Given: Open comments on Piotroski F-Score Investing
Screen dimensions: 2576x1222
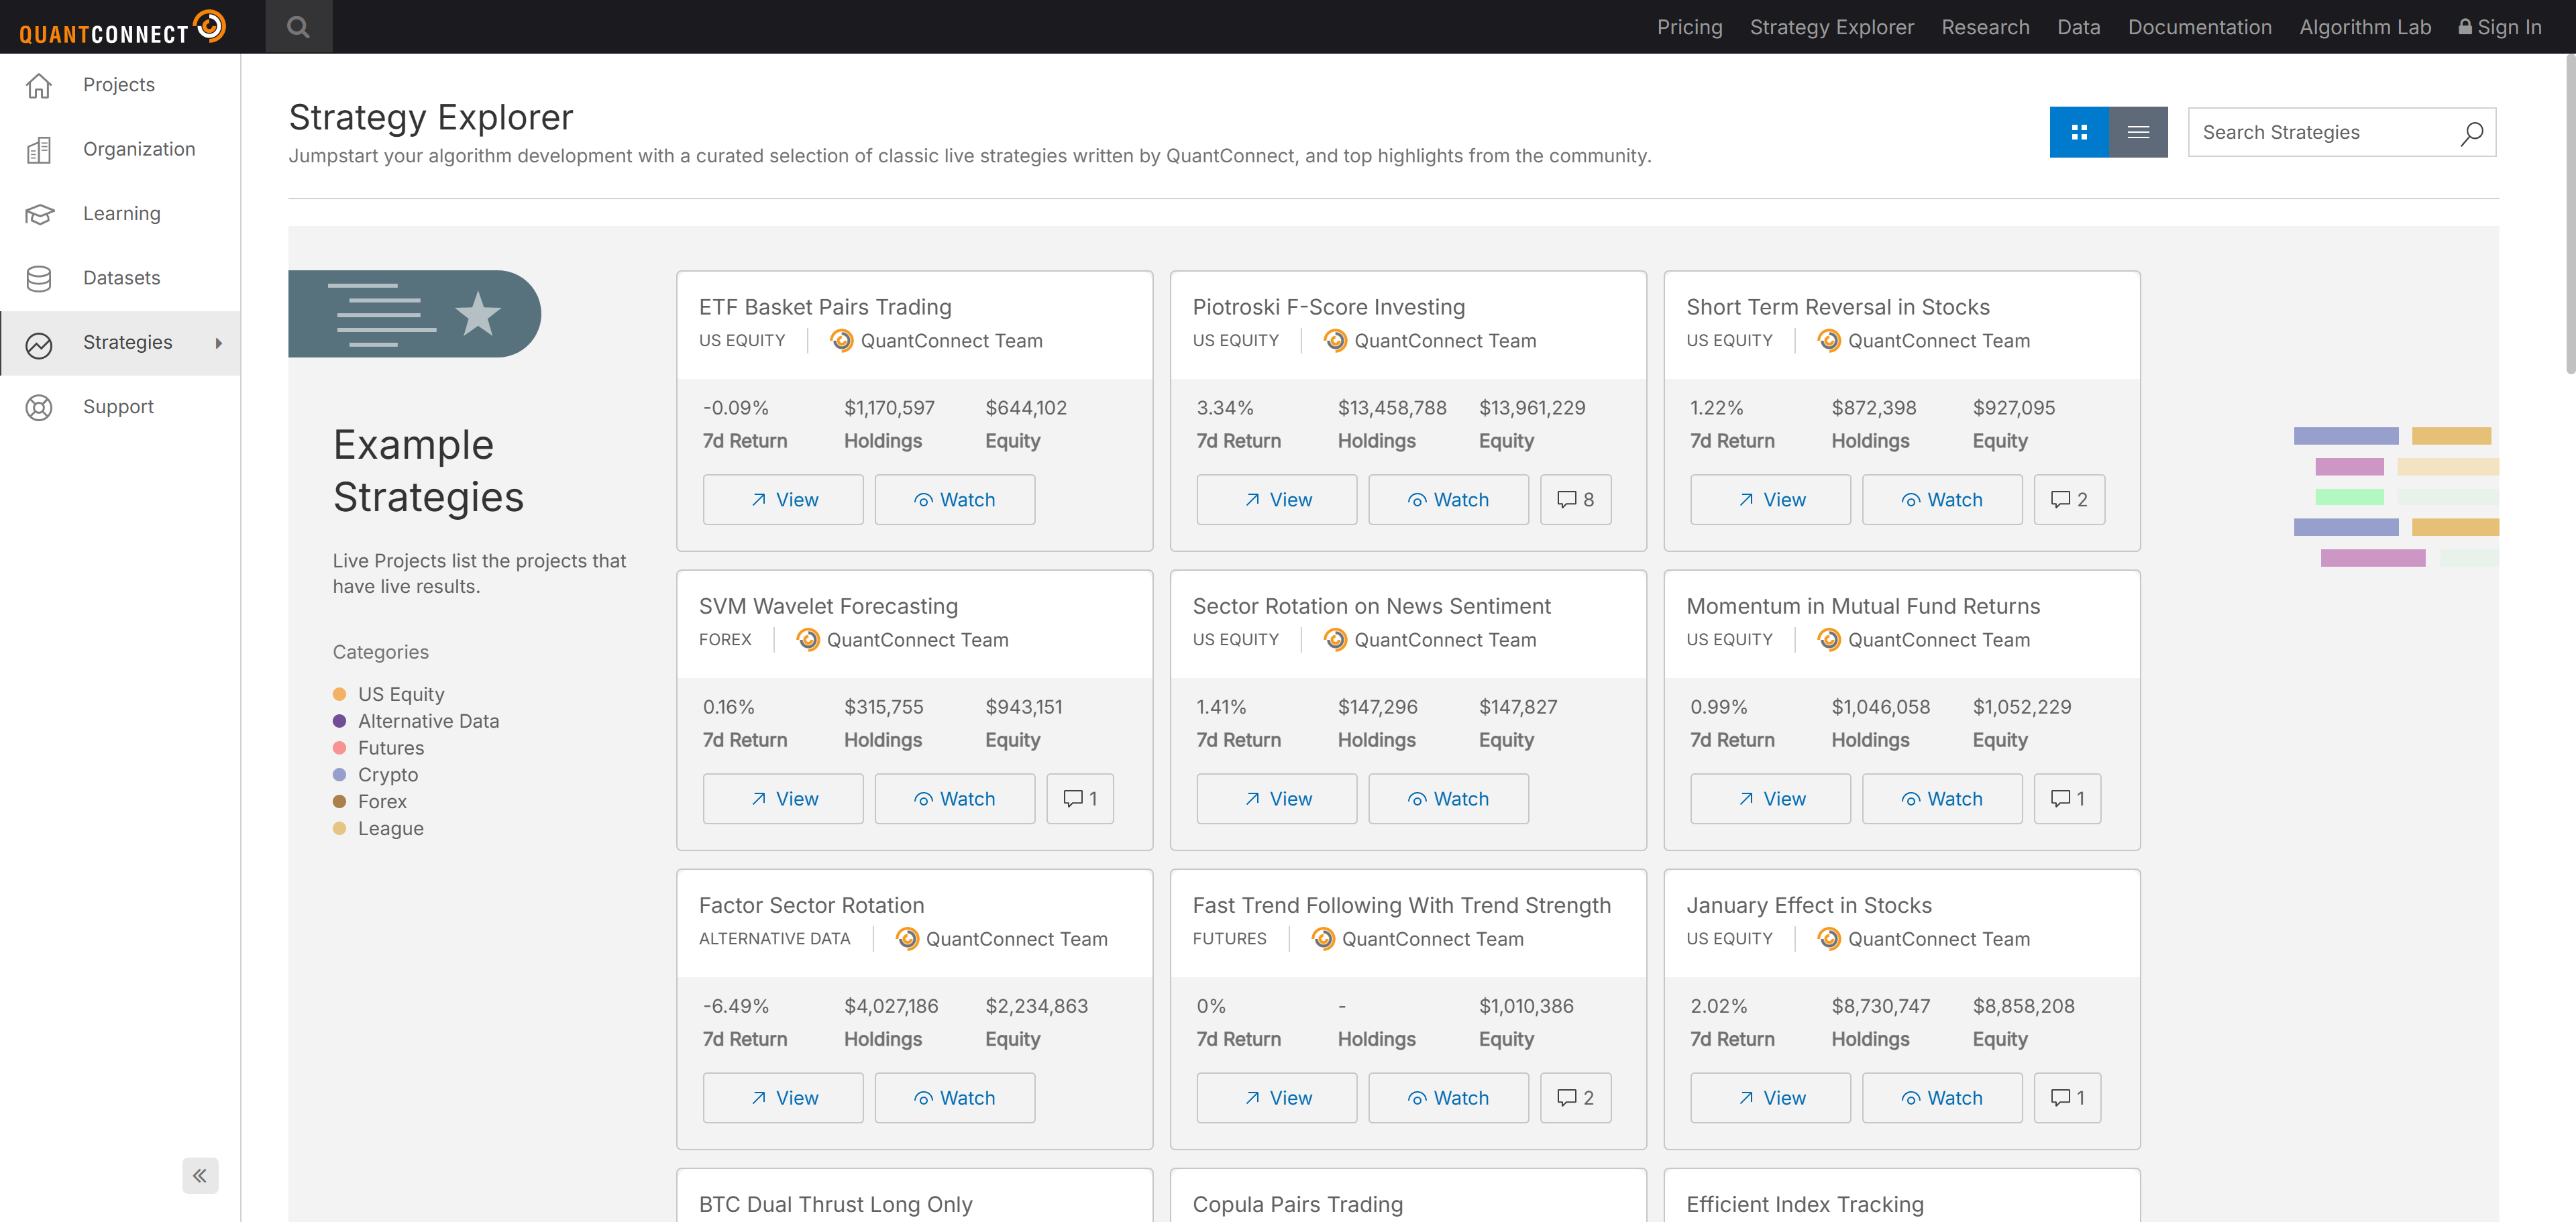Looking at the screenshot, I should [x=1575, y=499].
